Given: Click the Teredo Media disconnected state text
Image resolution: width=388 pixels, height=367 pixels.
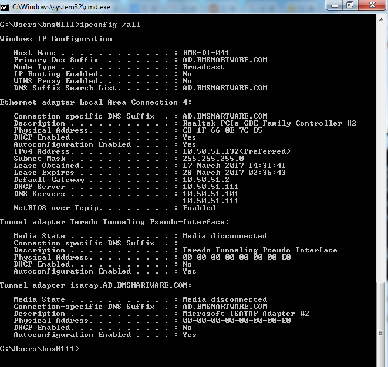Looking at the screenshot, I should coord(225,236).
